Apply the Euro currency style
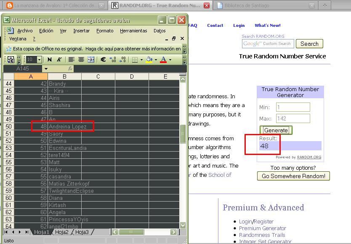Viewport: 351px width, 244px height. click(x=103, y=60)
